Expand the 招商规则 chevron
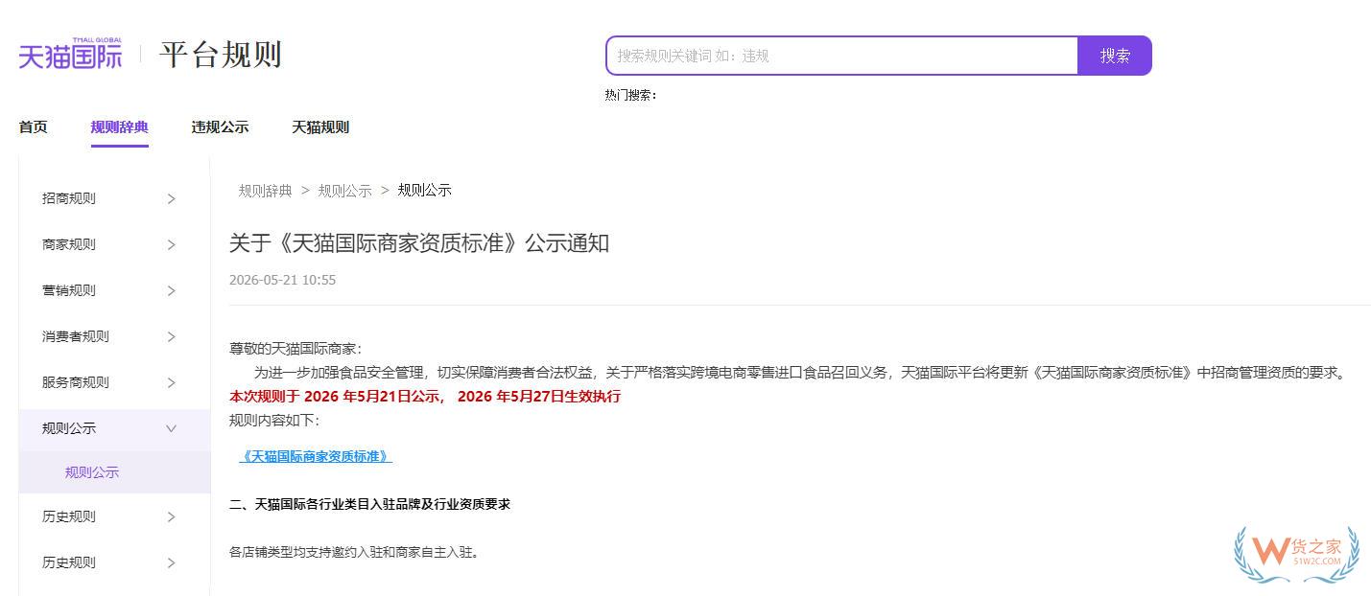Image resolution: width=1371 pixels, height=596 pixels. pyautogui.click(x=172, y=198)
